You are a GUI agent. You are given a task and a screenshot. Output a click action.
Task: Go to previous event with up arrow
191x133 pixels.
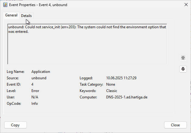[x=183, y=58]
